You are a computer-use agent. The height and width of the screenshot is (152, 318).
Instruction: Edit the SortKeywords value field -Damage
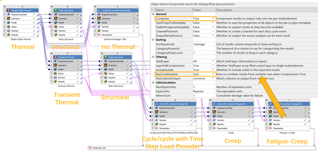[x=204, y=44]
